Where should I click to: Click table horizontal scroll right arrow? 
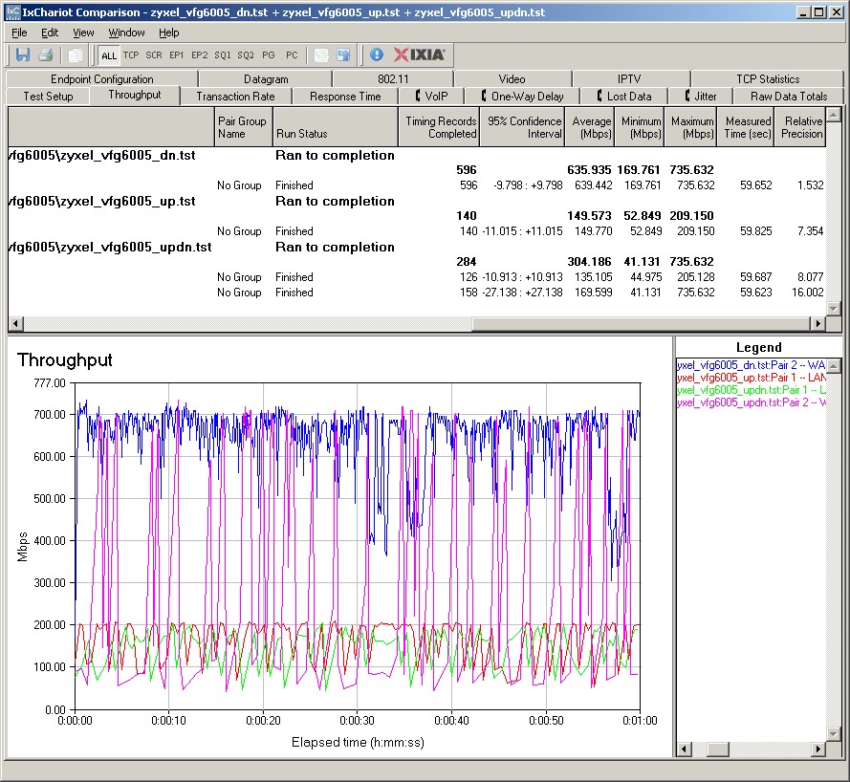(x=818, y=323)
